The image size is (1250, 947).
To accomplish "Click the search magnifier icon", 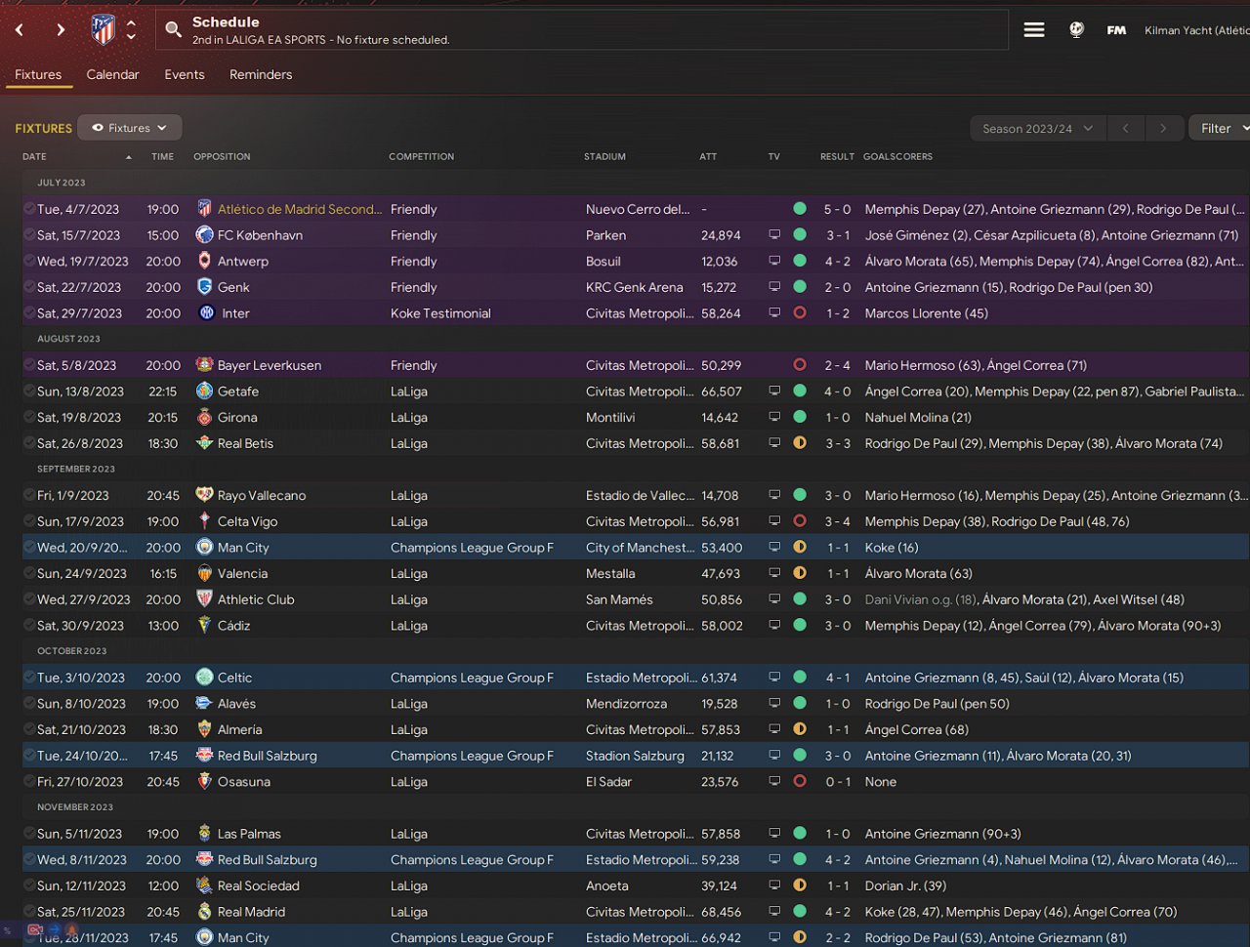I will coord(173,30).
